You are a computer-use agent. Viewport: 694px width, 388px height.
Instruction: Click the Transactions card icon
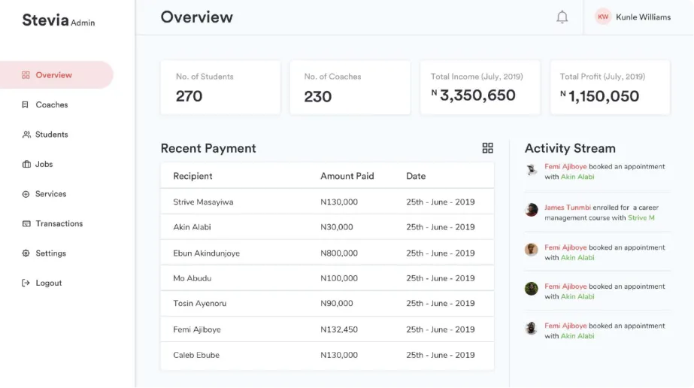pos(26,223)
